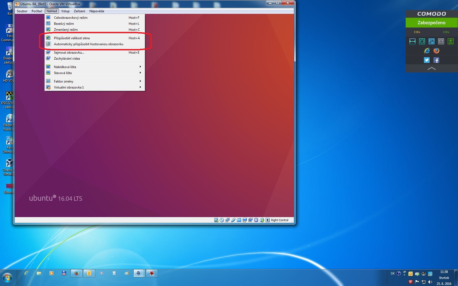Click the Right Control host key label
Viewport: 458px width, 286px height.
click(x=279, y=220)
